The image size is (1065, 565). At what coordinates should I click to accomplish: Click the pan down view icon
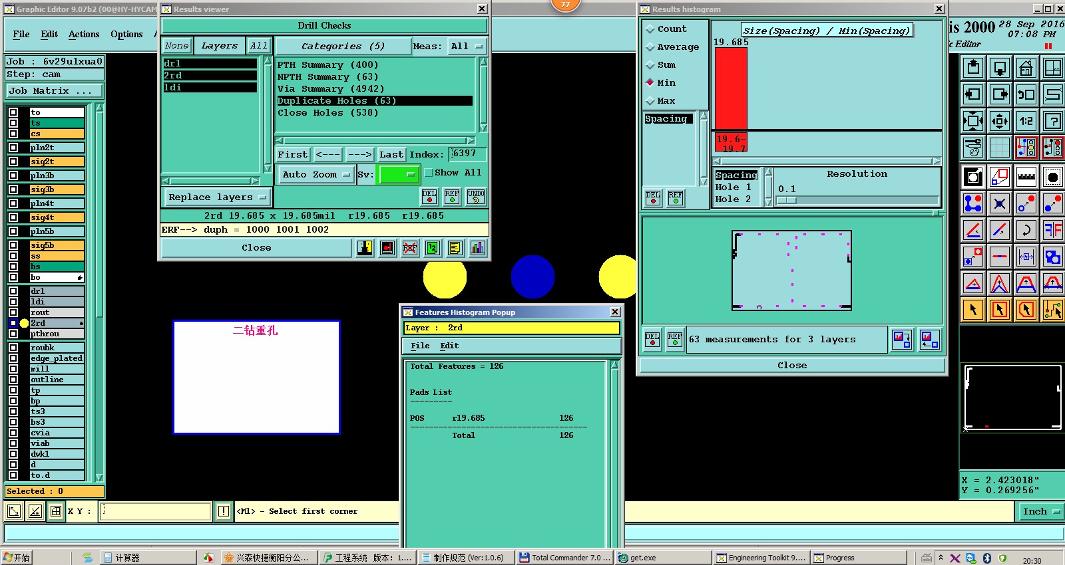click(1000, 68)
